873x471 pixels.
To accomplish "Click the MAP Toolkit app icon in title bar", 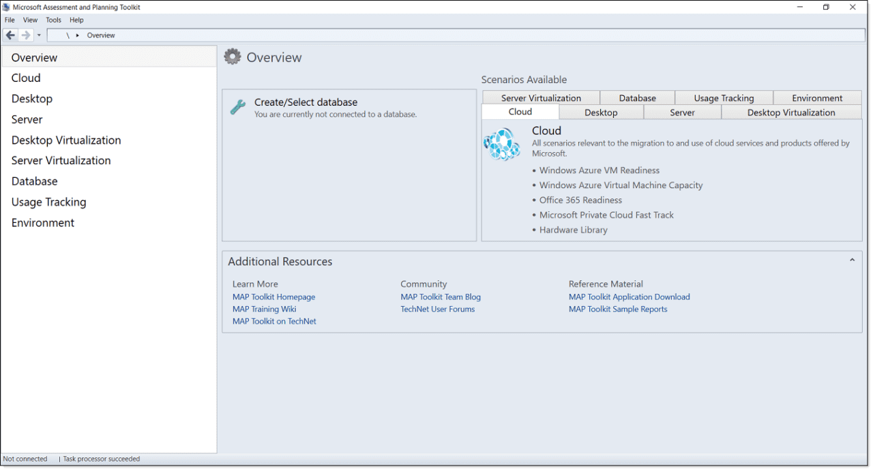I will pos(6,7).
